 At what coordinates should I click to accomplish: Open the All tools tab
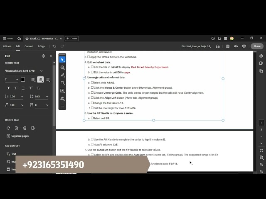(x=7, y=46)
